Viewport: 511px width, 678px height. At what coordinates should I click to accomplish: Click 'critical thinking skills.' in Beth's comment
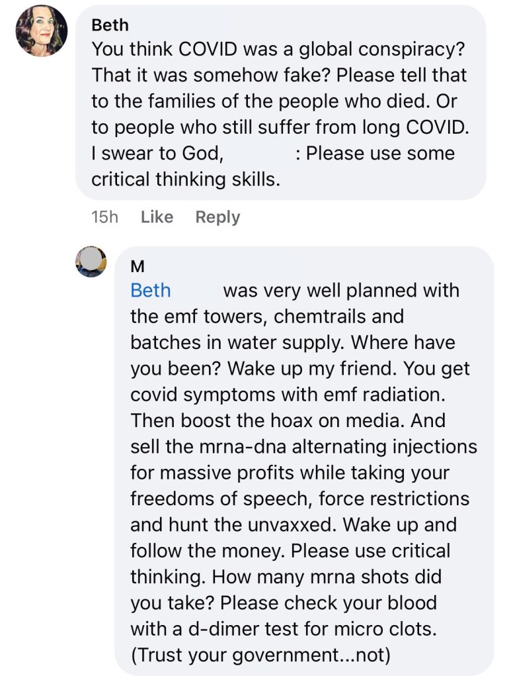click(x=186, y=179)
